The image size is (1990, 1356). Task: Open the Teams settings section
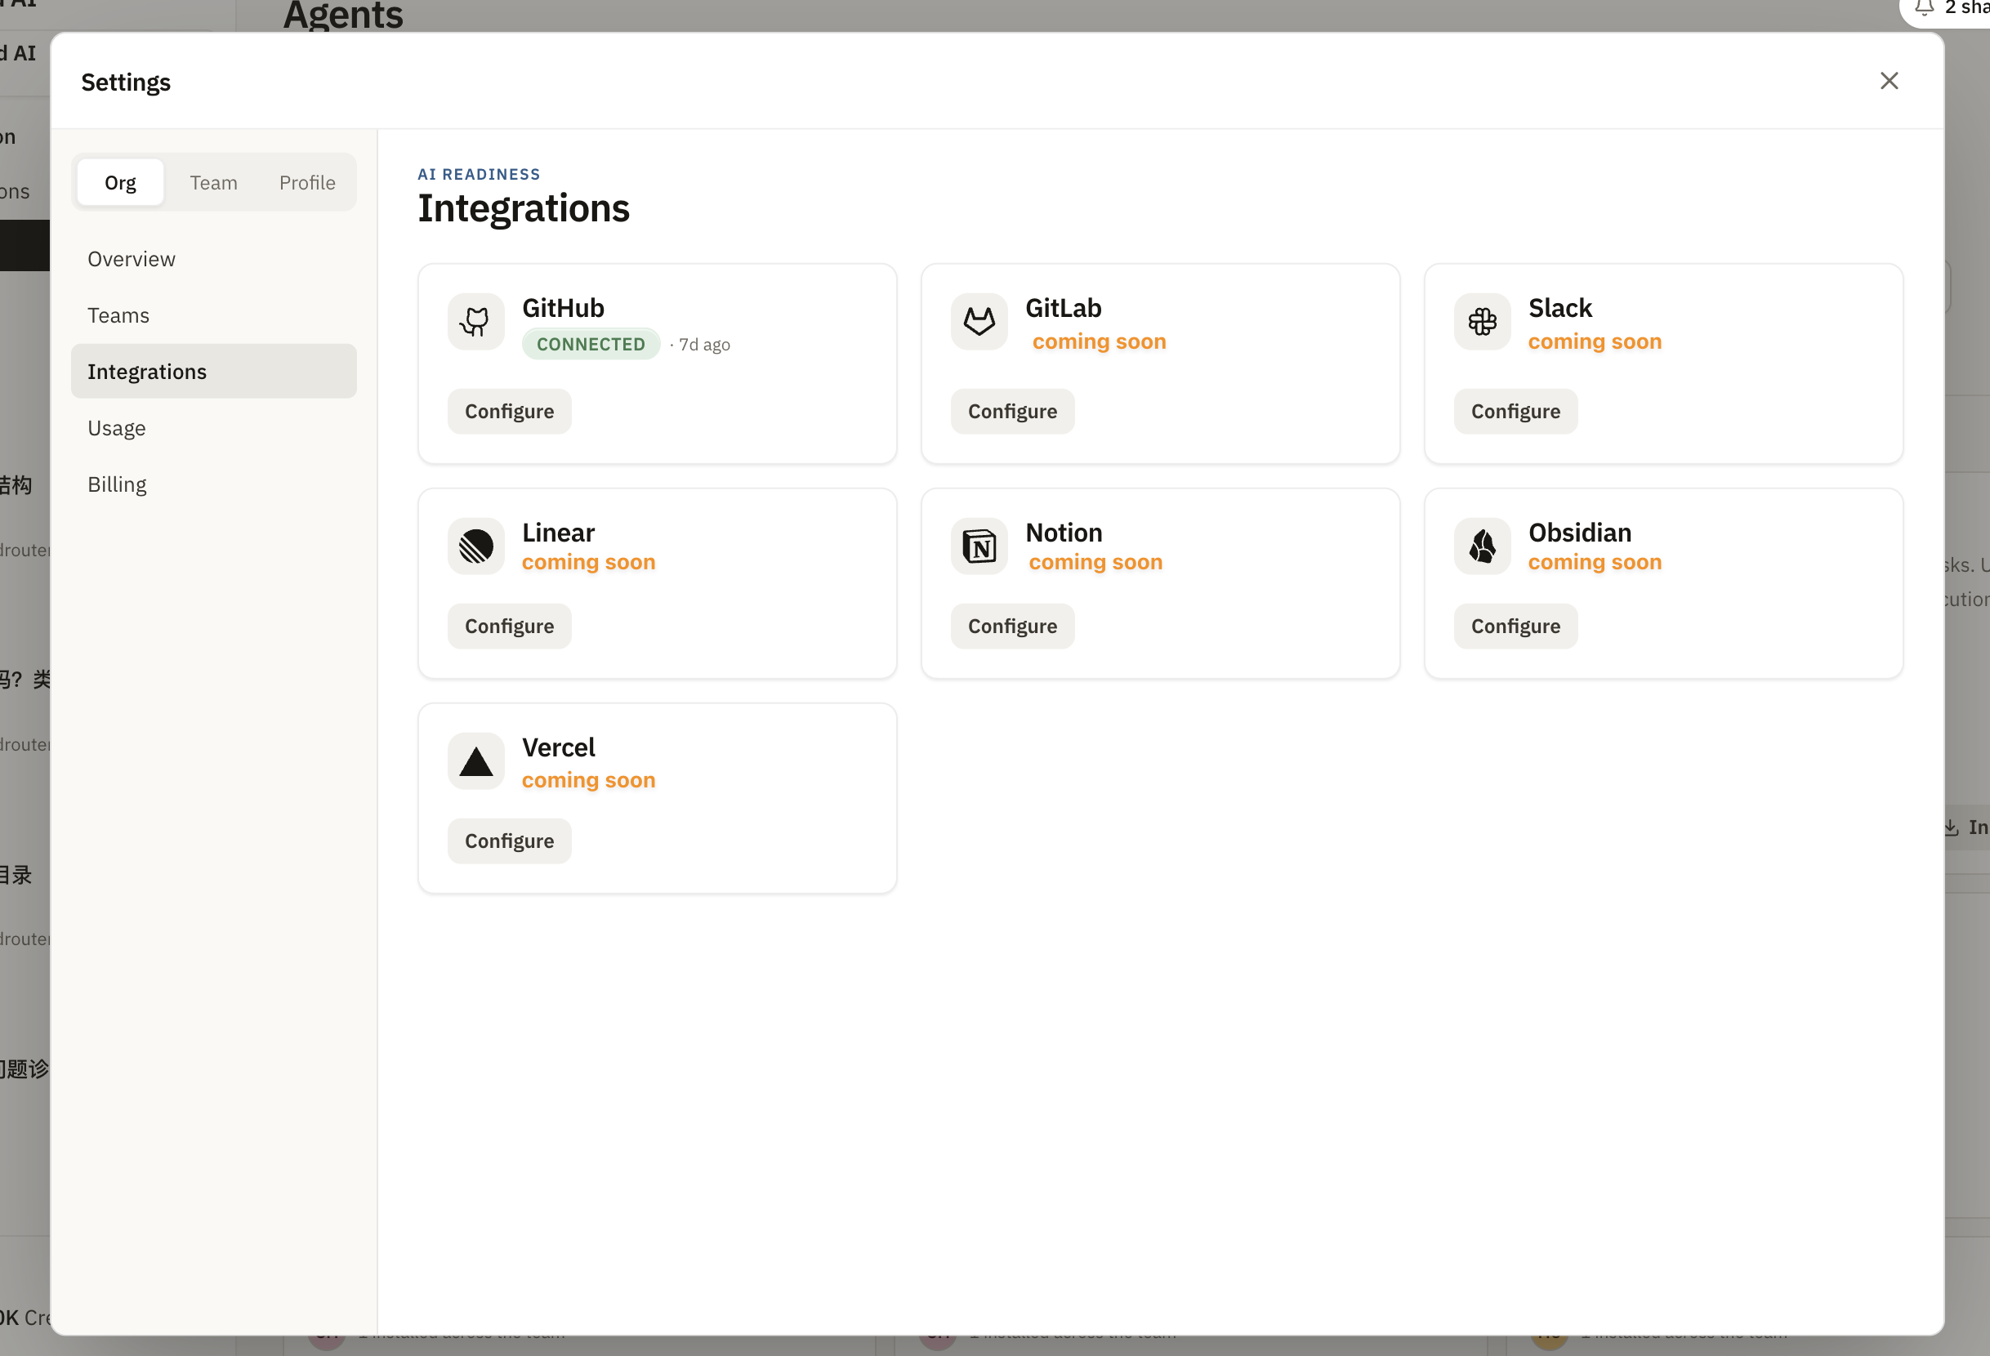[x=213, y=315]
